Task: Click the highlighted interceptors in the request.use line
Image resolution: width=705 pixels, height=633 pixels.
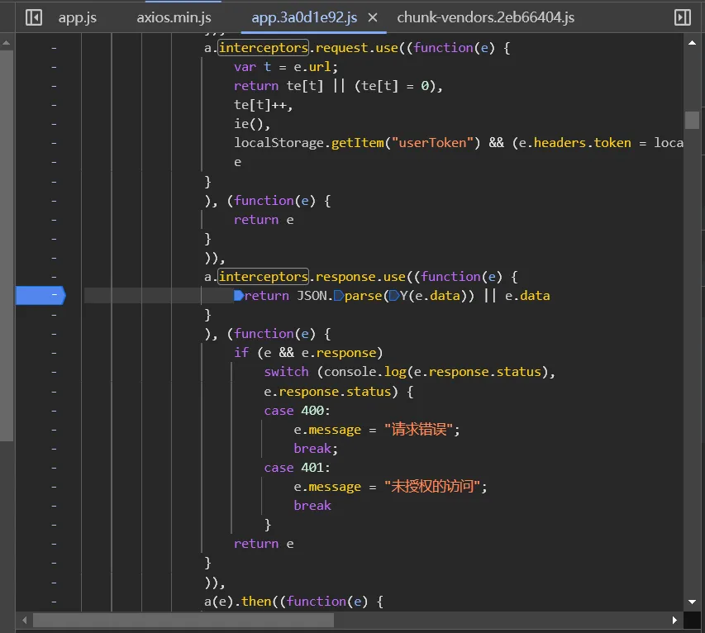Action: pyautogui.click(x=264, y=48)
